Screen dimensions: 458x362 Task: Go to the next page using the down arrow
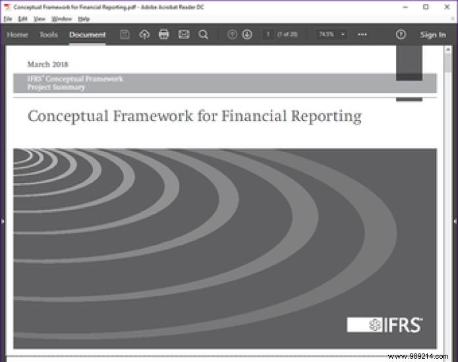[247, 34]
